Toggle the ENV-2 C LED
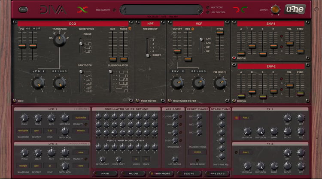Image resolution: width=322 pixels, height=179 pixels. (282, 89)
